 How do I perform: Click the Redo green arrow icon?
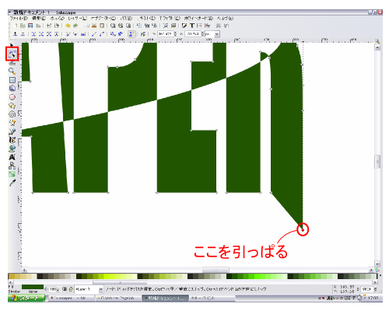[75, 26]
